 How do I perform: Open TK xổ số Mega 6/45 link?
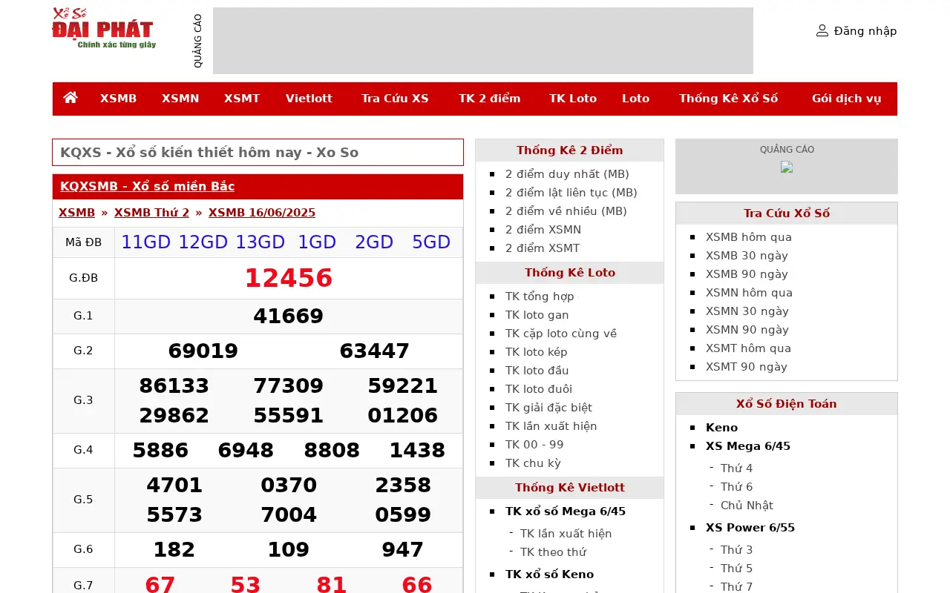pyautogui.click(x=566, y=511)
